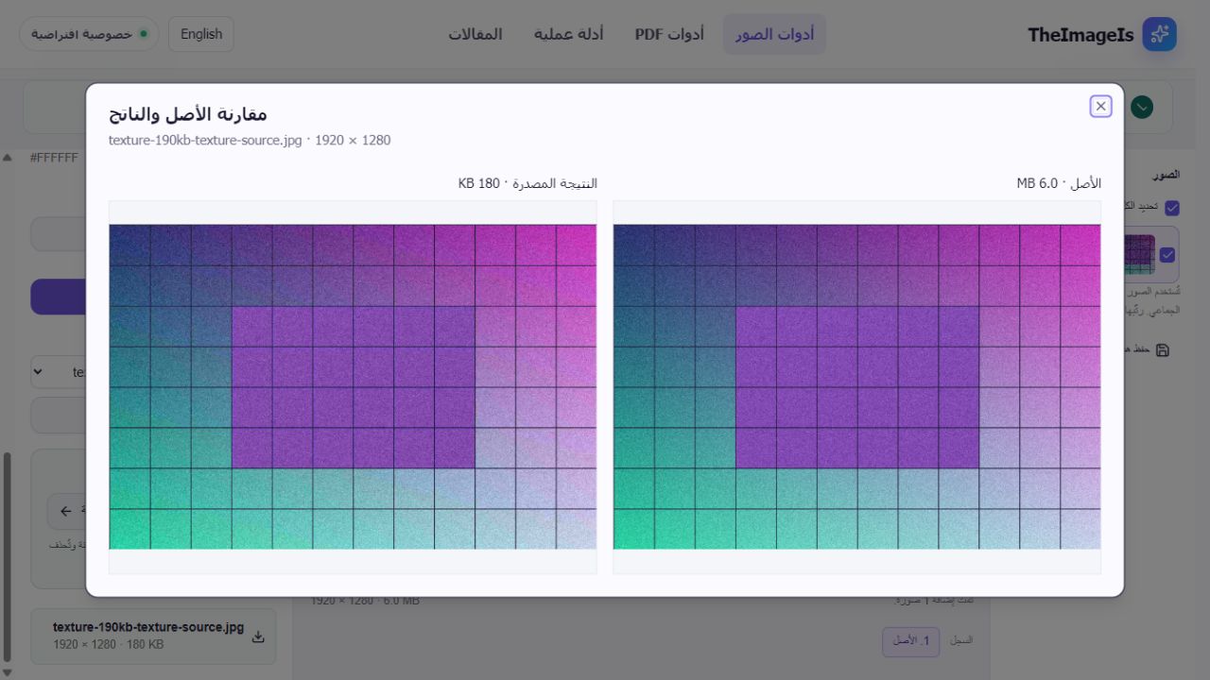
Task: Open the المقالات menu tab
Action: (x=475, y=34)
